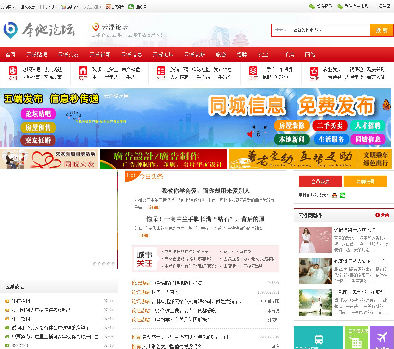Click the 二手买卖 red banner button
This screenshot has width=394, height=349.
coord(329,126)
